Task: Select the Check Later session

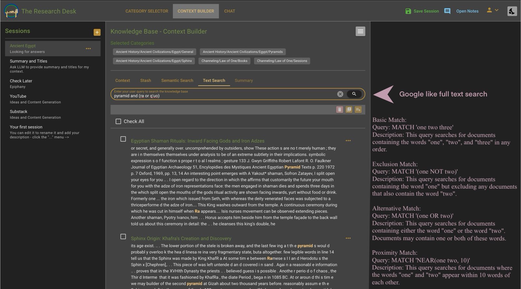Action: pos(53,83)
